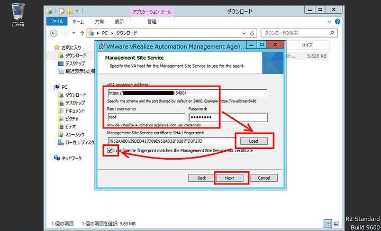381x231 pixels.
Task: Go up one folder level
Action: pos(82,33)
